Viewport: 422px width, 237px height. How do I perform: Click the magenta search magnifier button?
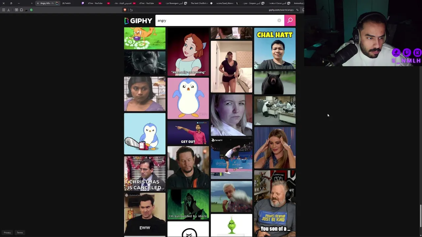[290, 20]
